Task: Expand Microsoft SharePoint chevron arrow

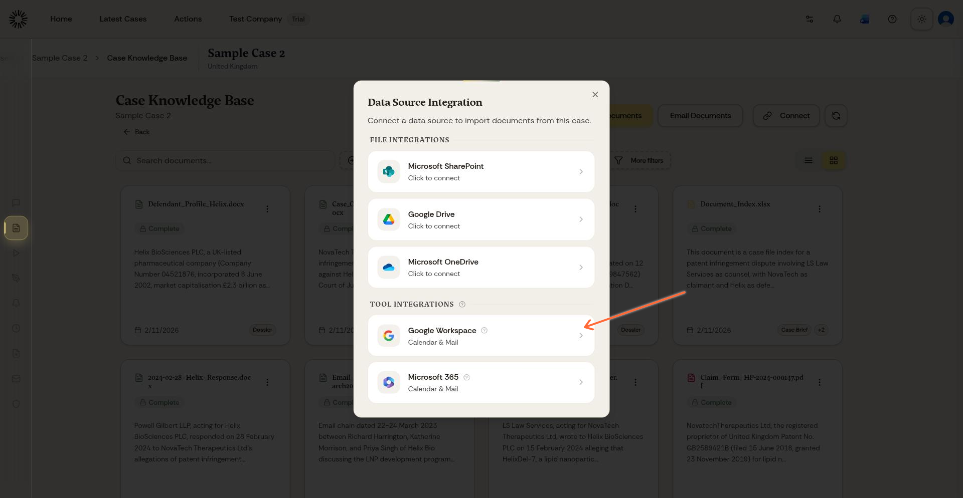Action: [581, 172]
